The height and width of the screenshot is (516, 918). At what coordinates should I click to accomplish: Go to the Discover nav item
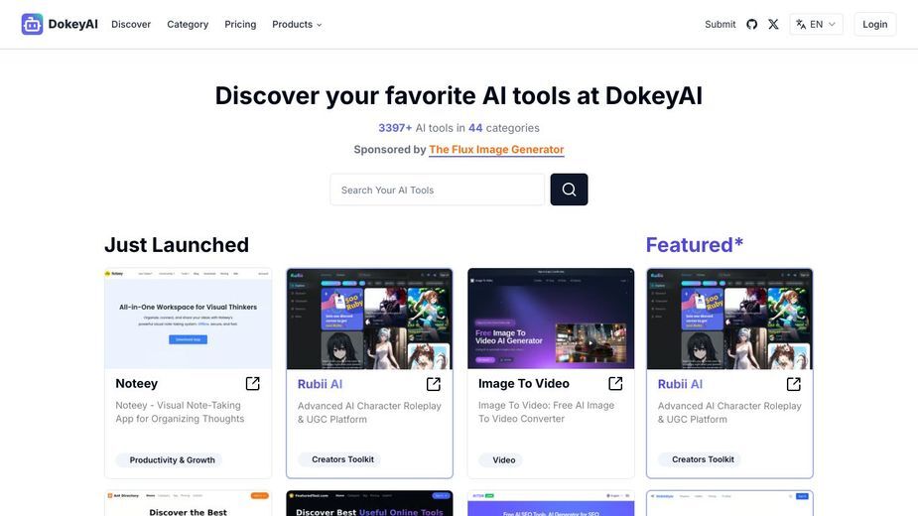tap(131, 24)
